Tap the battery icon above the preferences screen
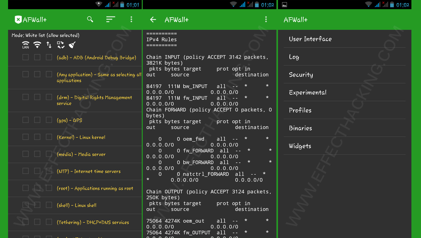This screenshot has height=238, width=421. [392, 5]
